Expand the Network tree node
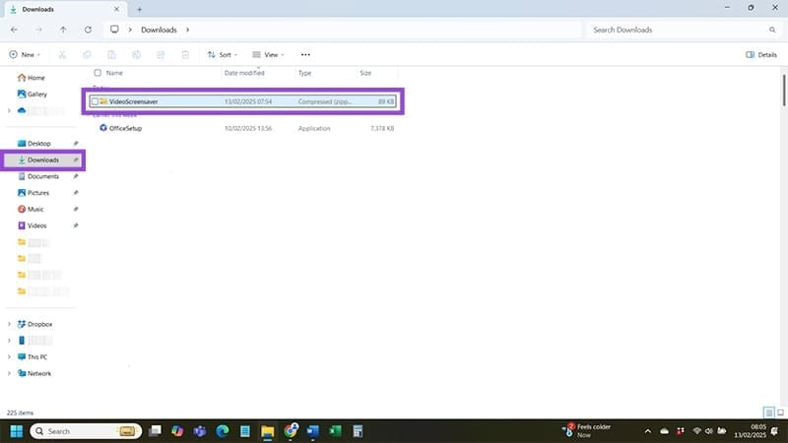 [9, 374]
